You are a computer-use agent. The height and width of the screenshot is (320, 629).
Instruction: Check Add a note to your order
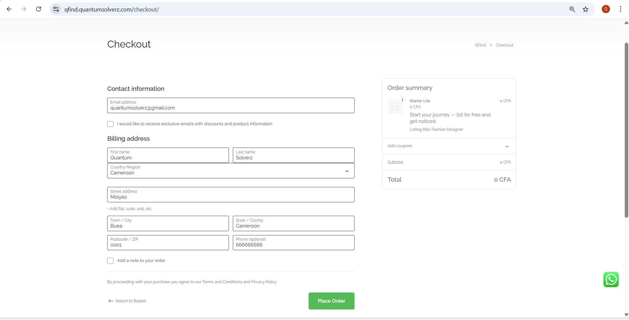tap(111, 261)
